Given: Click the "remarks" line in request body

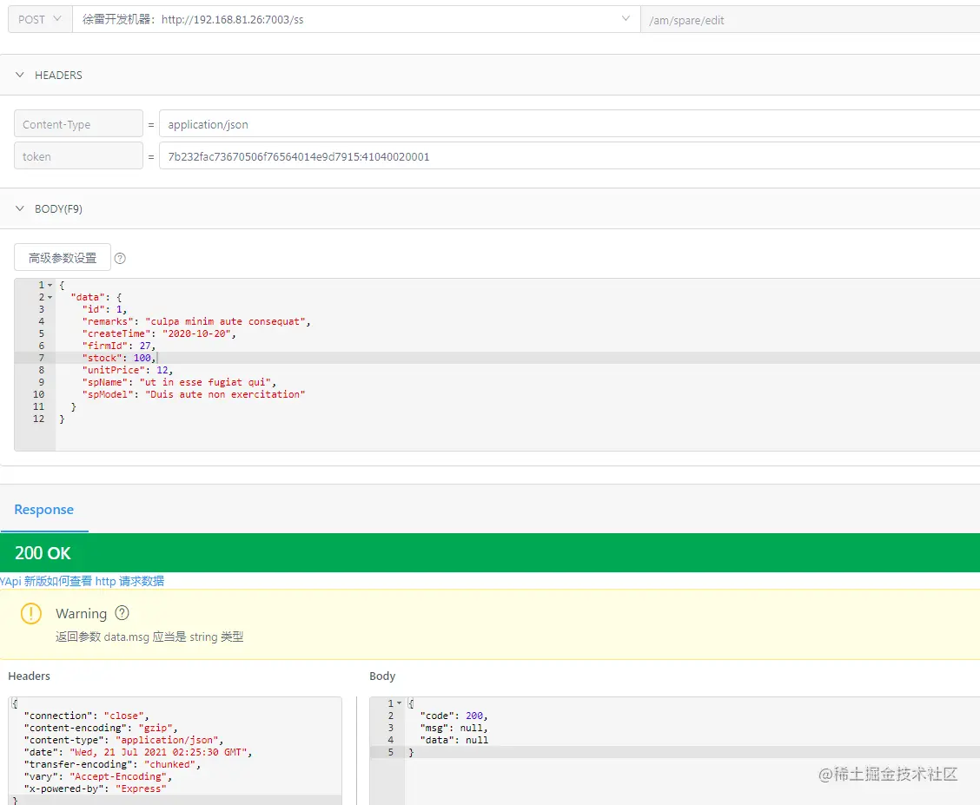Looking at the screenshot, I should tap(196, 321).
